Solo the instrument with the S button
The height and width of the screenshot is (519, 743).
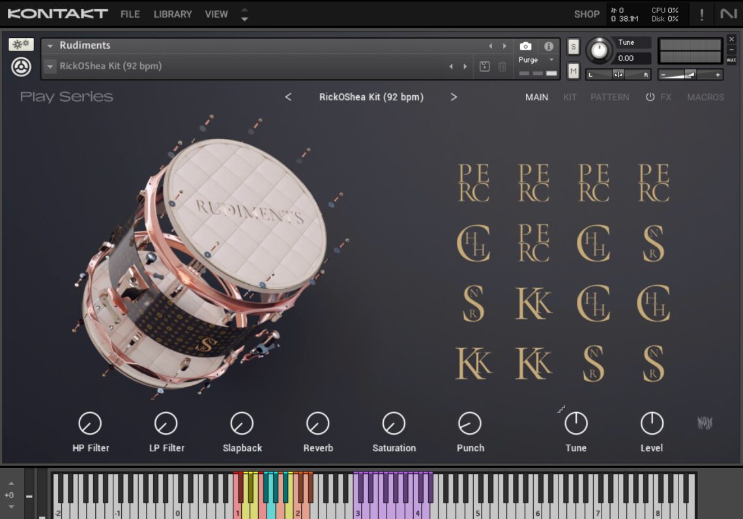coord(574,46)
